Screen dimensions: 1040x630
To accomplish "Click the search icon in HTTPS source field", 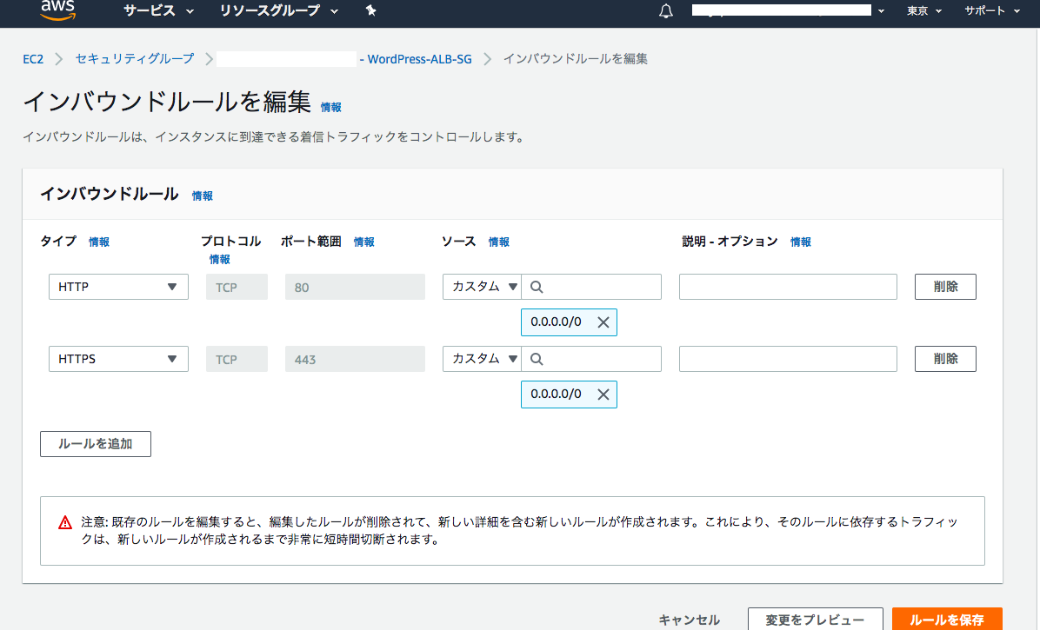I will point(537,359).
